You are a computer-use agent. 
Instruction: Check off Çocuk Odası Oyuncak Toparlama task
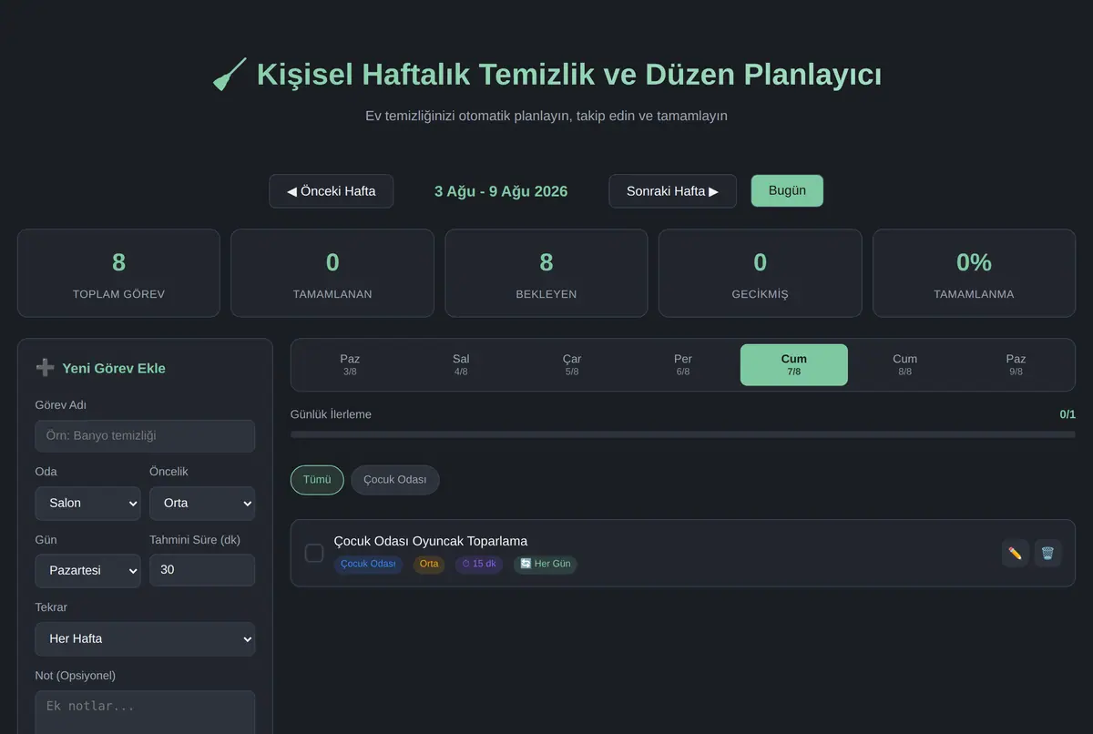(x=314, y=553)
